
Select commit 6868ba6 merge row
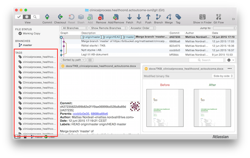click(148, 41)
